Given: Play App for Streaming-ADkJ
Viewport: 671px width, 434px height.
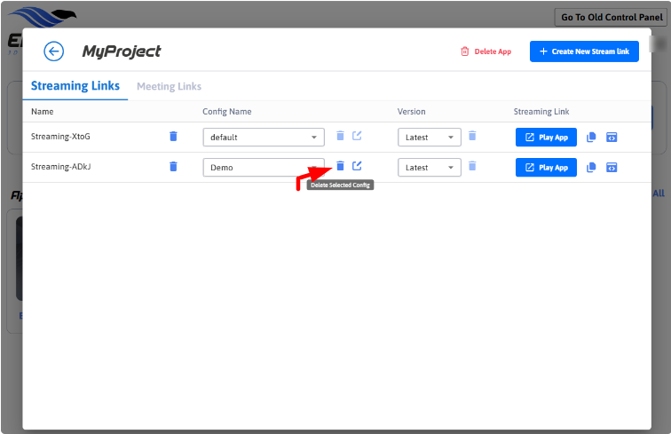Looking at the screenshot, I should point(546,168).
